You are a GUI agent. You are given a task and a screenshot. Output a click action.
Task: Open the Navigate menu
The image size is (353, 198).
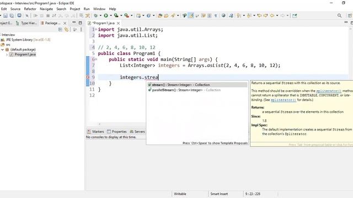pos(46,9)
